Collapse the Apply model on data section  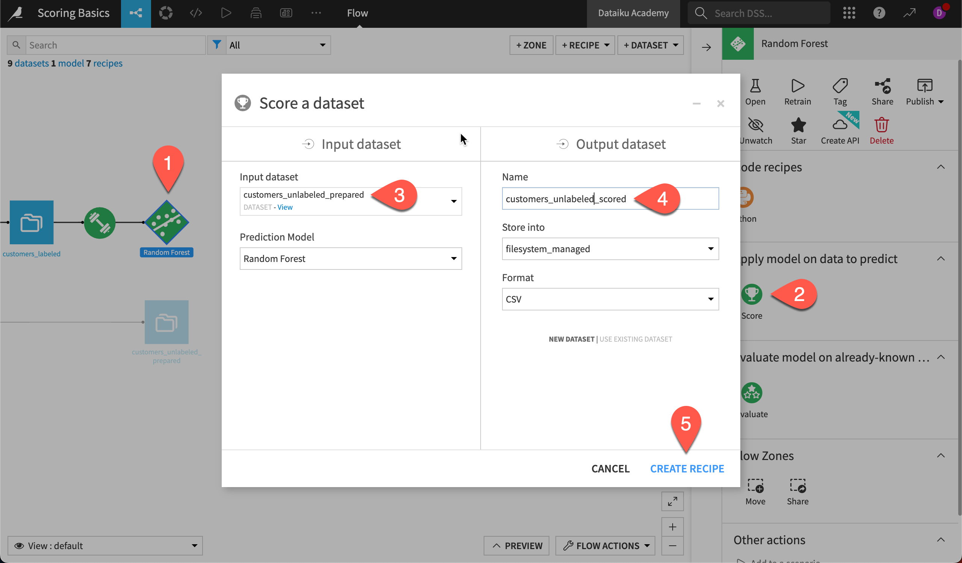pyautogui.click(x=941, y=259)
